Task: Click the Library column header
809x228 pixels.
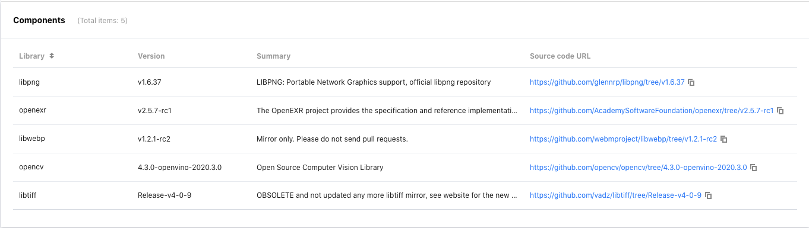Action: click(31, 56)
